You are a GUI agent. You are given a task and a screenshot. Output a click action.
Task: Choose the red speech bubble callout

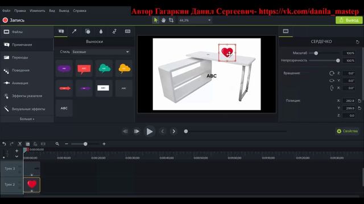coord(84,69)
